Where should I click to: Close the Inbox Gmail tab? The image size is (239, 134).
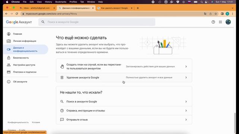click(x=54, y=8)
